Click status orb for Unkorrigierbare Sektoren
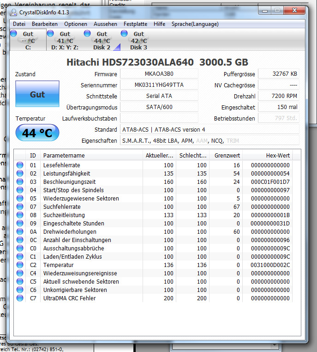317x352 pixels. point(20,290)
